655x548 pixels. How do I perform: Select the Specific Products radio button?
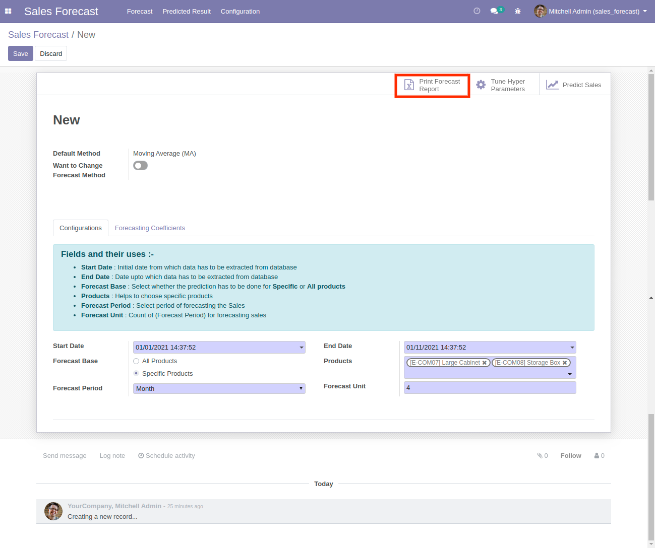136,373
